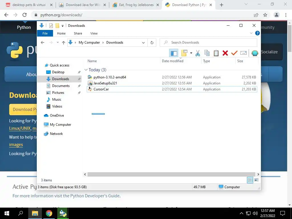Select Documents in the navigation pane
The height and width of the screenshot is (219, 292).
[61, 86]
